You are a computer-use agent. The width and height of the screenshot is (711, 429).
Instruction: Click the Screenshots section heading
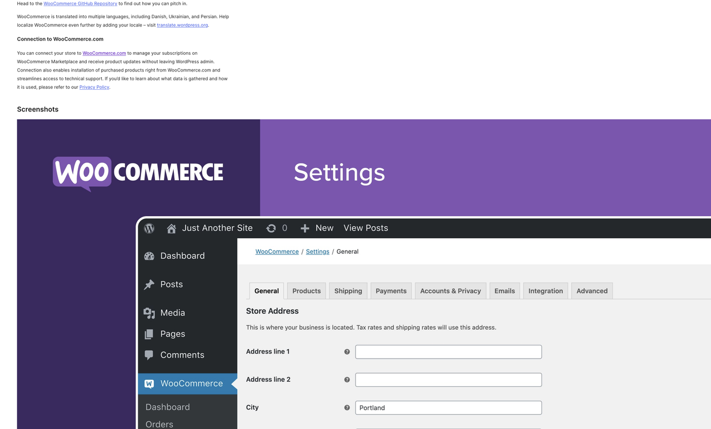coord(38,109)
